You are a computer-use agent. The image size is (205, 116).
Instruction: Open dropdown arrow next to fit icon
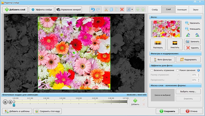[132, 10]
